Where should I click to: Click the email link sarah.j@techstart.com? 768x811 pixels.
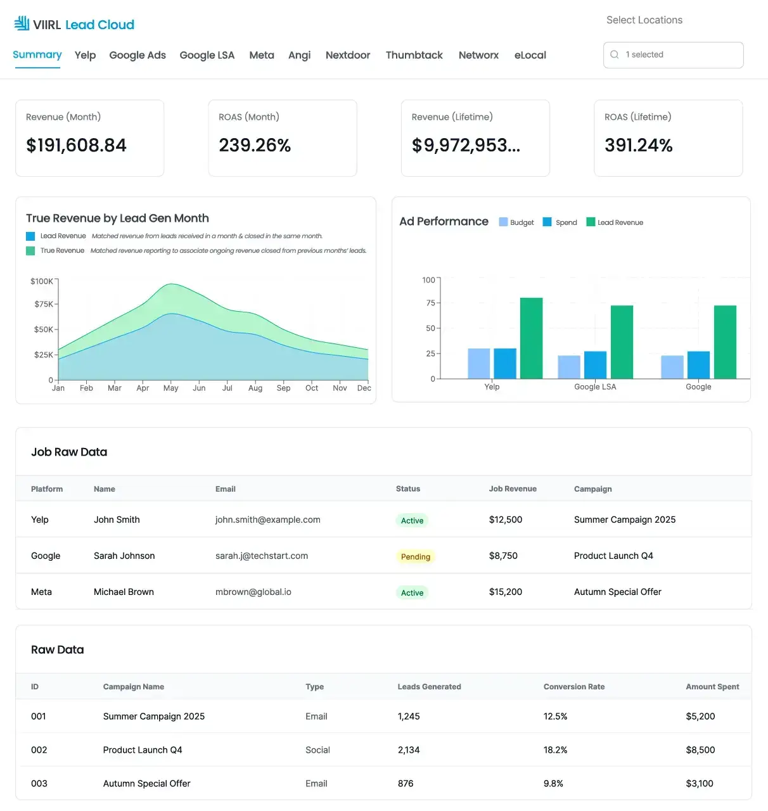[261, 556]
